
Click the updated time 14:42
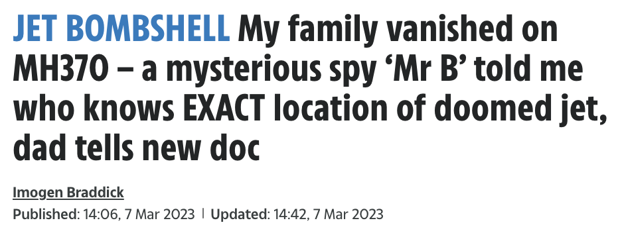click(x=290, y=214)
